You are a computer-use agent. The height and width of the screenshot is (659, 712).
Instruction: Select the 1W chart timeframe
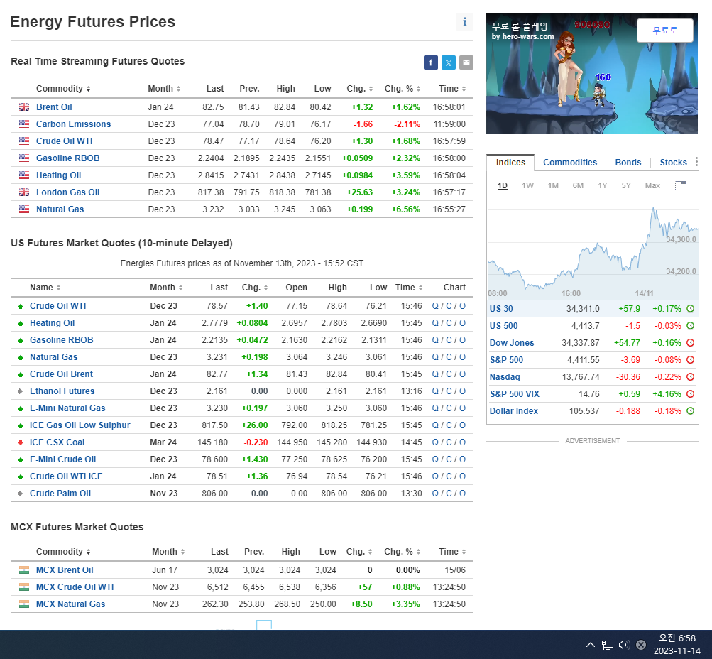pyautogui.click(x=527, y=185)
